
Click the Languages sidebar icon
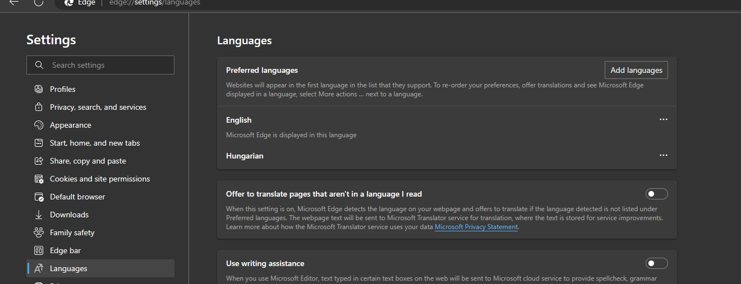(39, 268)
